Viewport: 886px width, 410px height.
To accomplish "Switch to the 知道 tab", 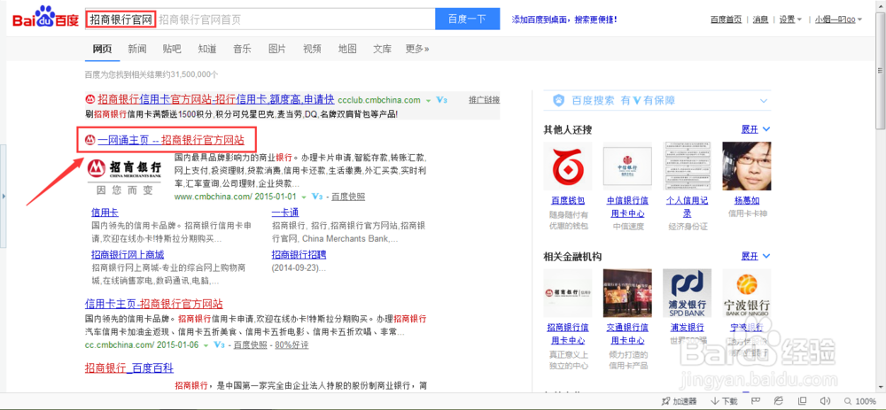I will coord(206,49).
